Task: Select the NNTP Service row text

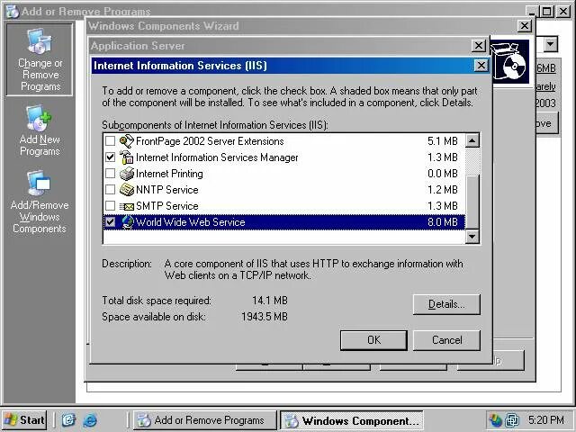Action: coord(167,190)
